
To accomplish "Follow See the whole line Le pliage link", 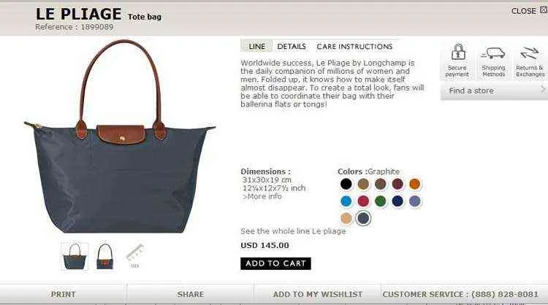I will click(293, 231).
